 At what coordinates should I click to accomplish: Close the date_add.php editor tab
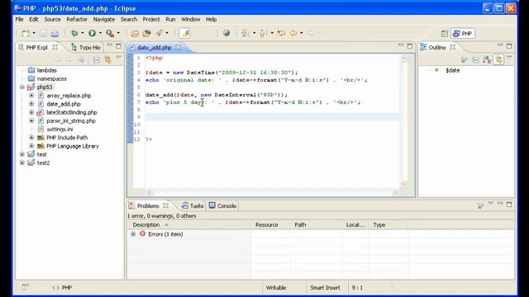click(179, 47)
